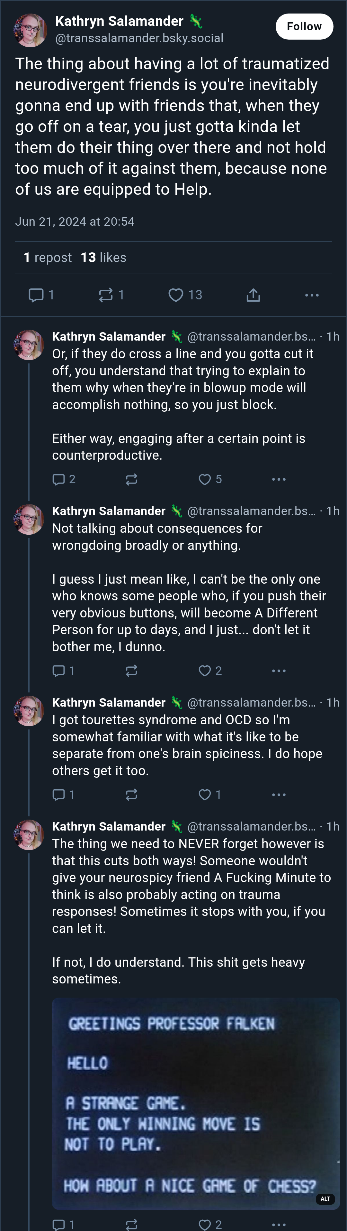Repost the main traumatized friends post
The image size is (347, 1231).
coord(111,295)
